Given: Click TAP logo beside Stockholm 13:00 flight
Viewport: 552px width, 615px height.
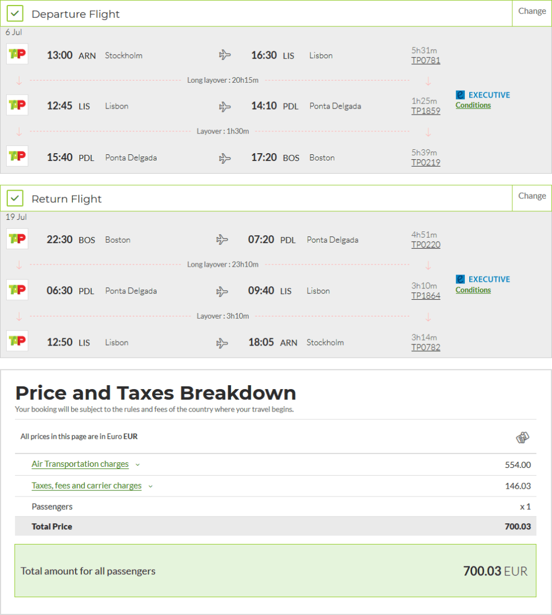Looking at the screenshot, I should click(x=17, y=54).
